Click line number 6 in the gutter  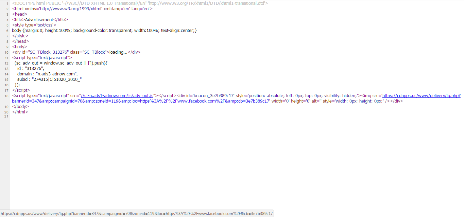(7, 31)
